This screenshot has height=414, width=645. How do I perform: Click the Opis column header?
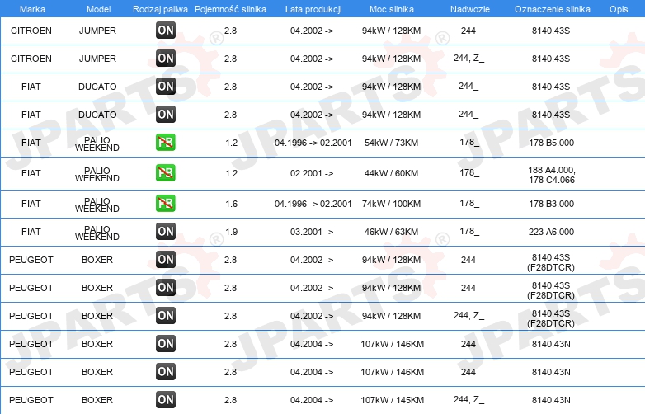coord(619,9)
